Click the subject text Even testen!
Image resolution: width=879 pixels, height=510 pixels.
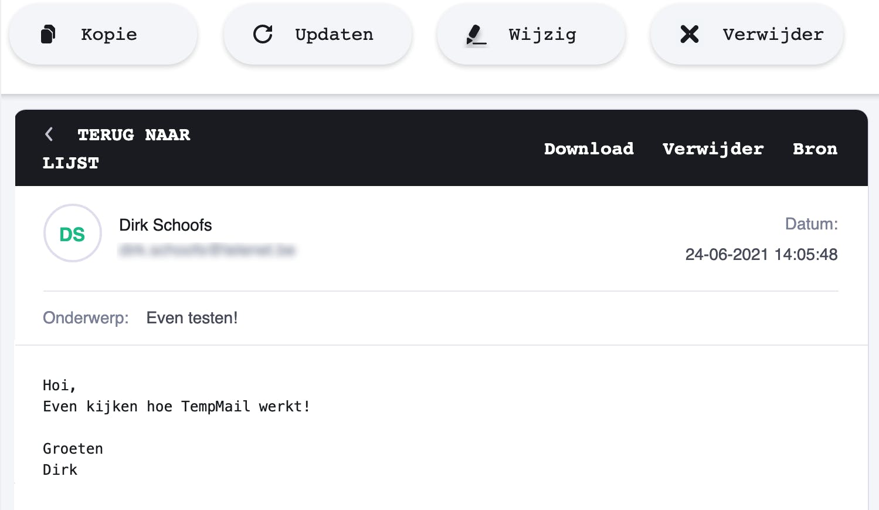[192, 318]
